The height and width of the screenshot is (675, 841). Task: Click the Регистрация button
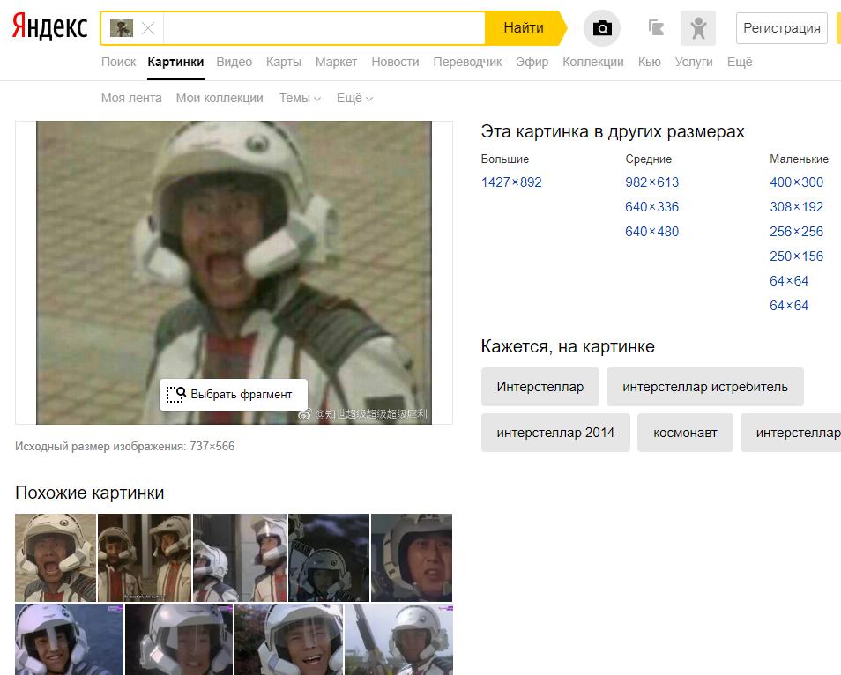point(781,28)
